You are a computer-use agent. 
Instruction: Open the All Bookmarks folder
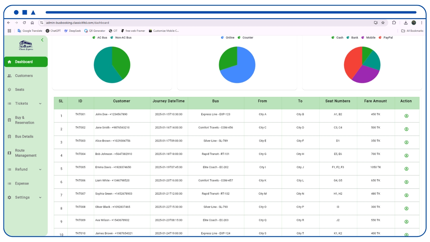click(412, 31)
